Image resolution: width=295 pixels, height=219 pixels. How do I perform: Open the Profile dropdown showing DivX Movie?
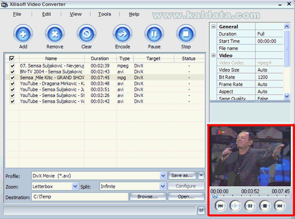[163, 176]
